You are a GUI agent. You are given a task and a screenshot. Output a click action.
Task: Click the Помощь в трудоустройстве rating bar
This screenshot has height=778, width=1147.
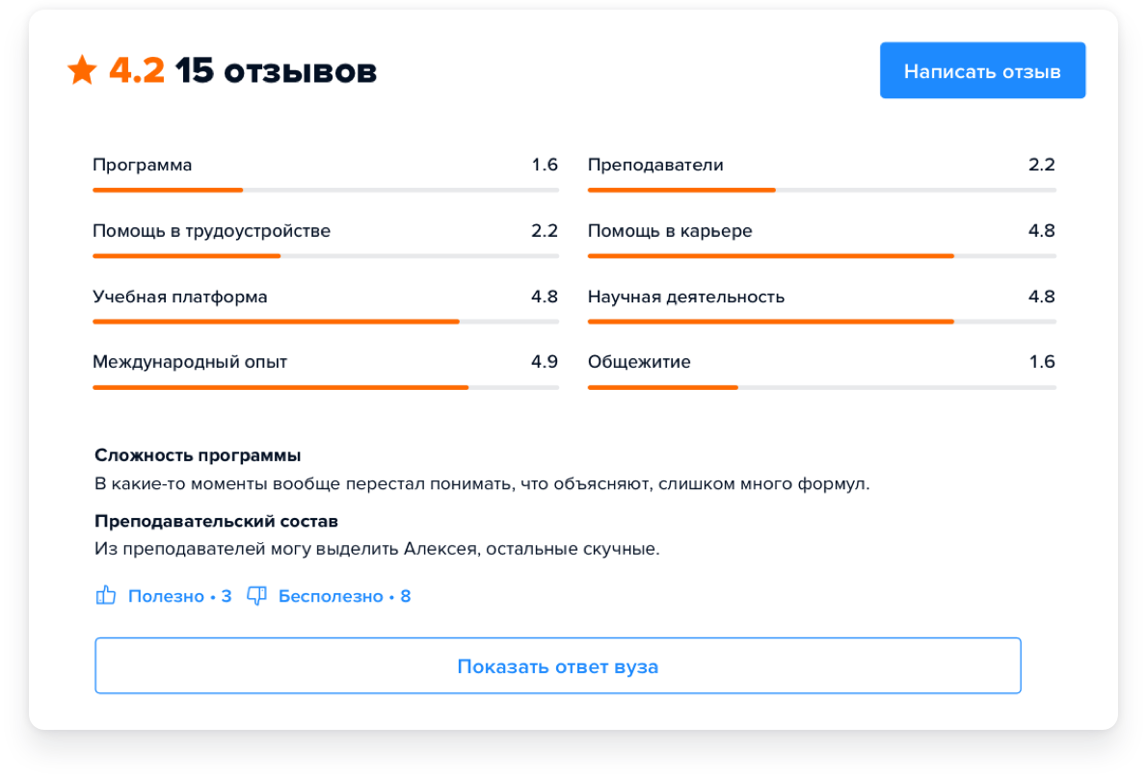[x=325, y=256]
